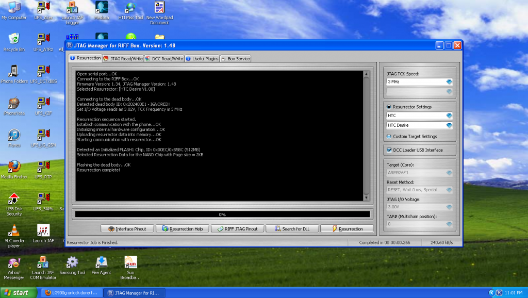This screenshot has width=528, height=298.
Task: Click the log scrollbar up arrow
Action: 367,74
